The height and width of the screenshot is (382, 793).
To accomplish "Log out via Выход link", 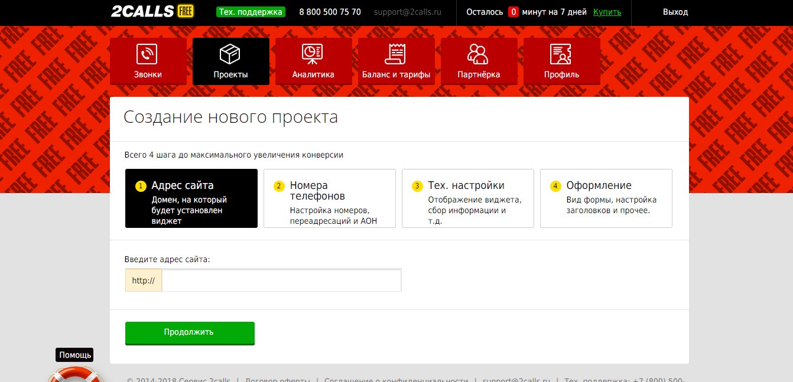I will coord(675,12).
